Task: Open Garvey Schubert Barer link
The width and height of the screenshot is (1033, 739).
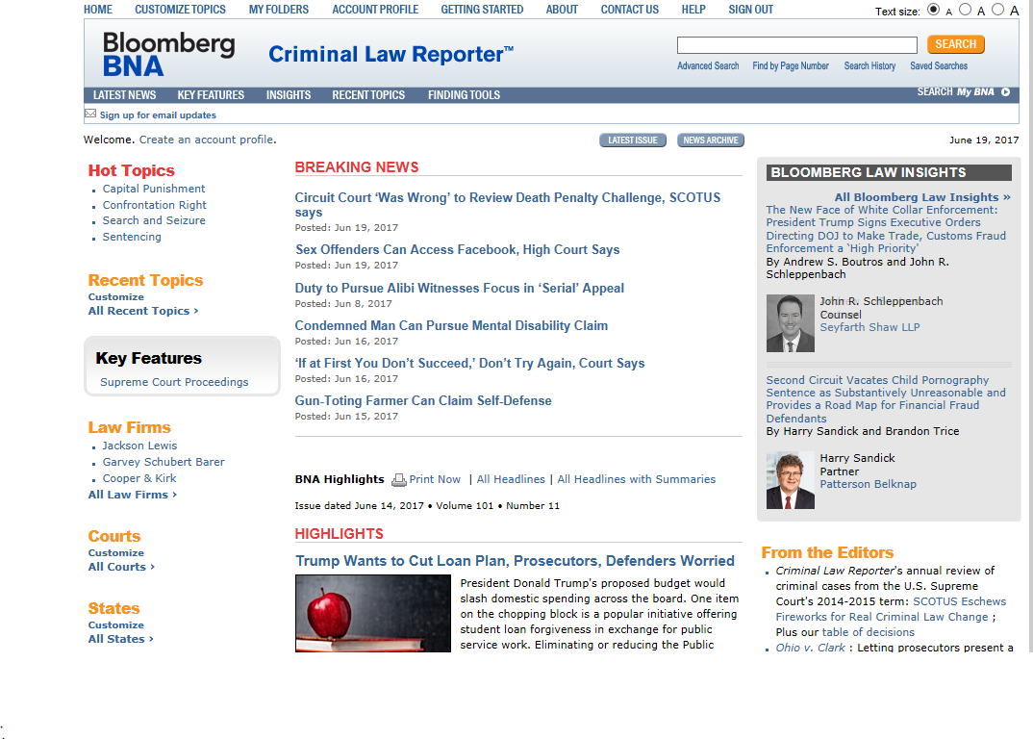Action: tap(164, 462)
